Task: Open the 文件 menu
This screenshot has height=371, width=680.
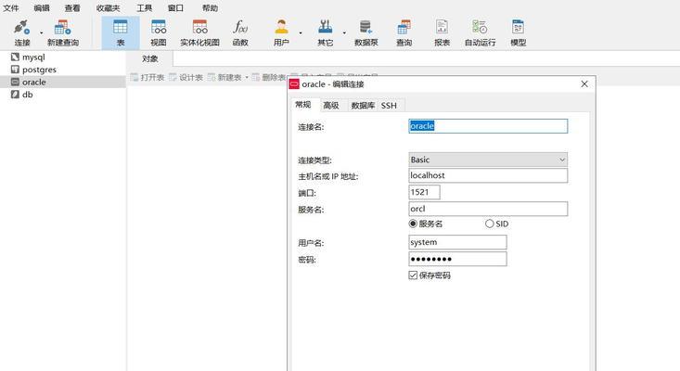Action: 11,7
